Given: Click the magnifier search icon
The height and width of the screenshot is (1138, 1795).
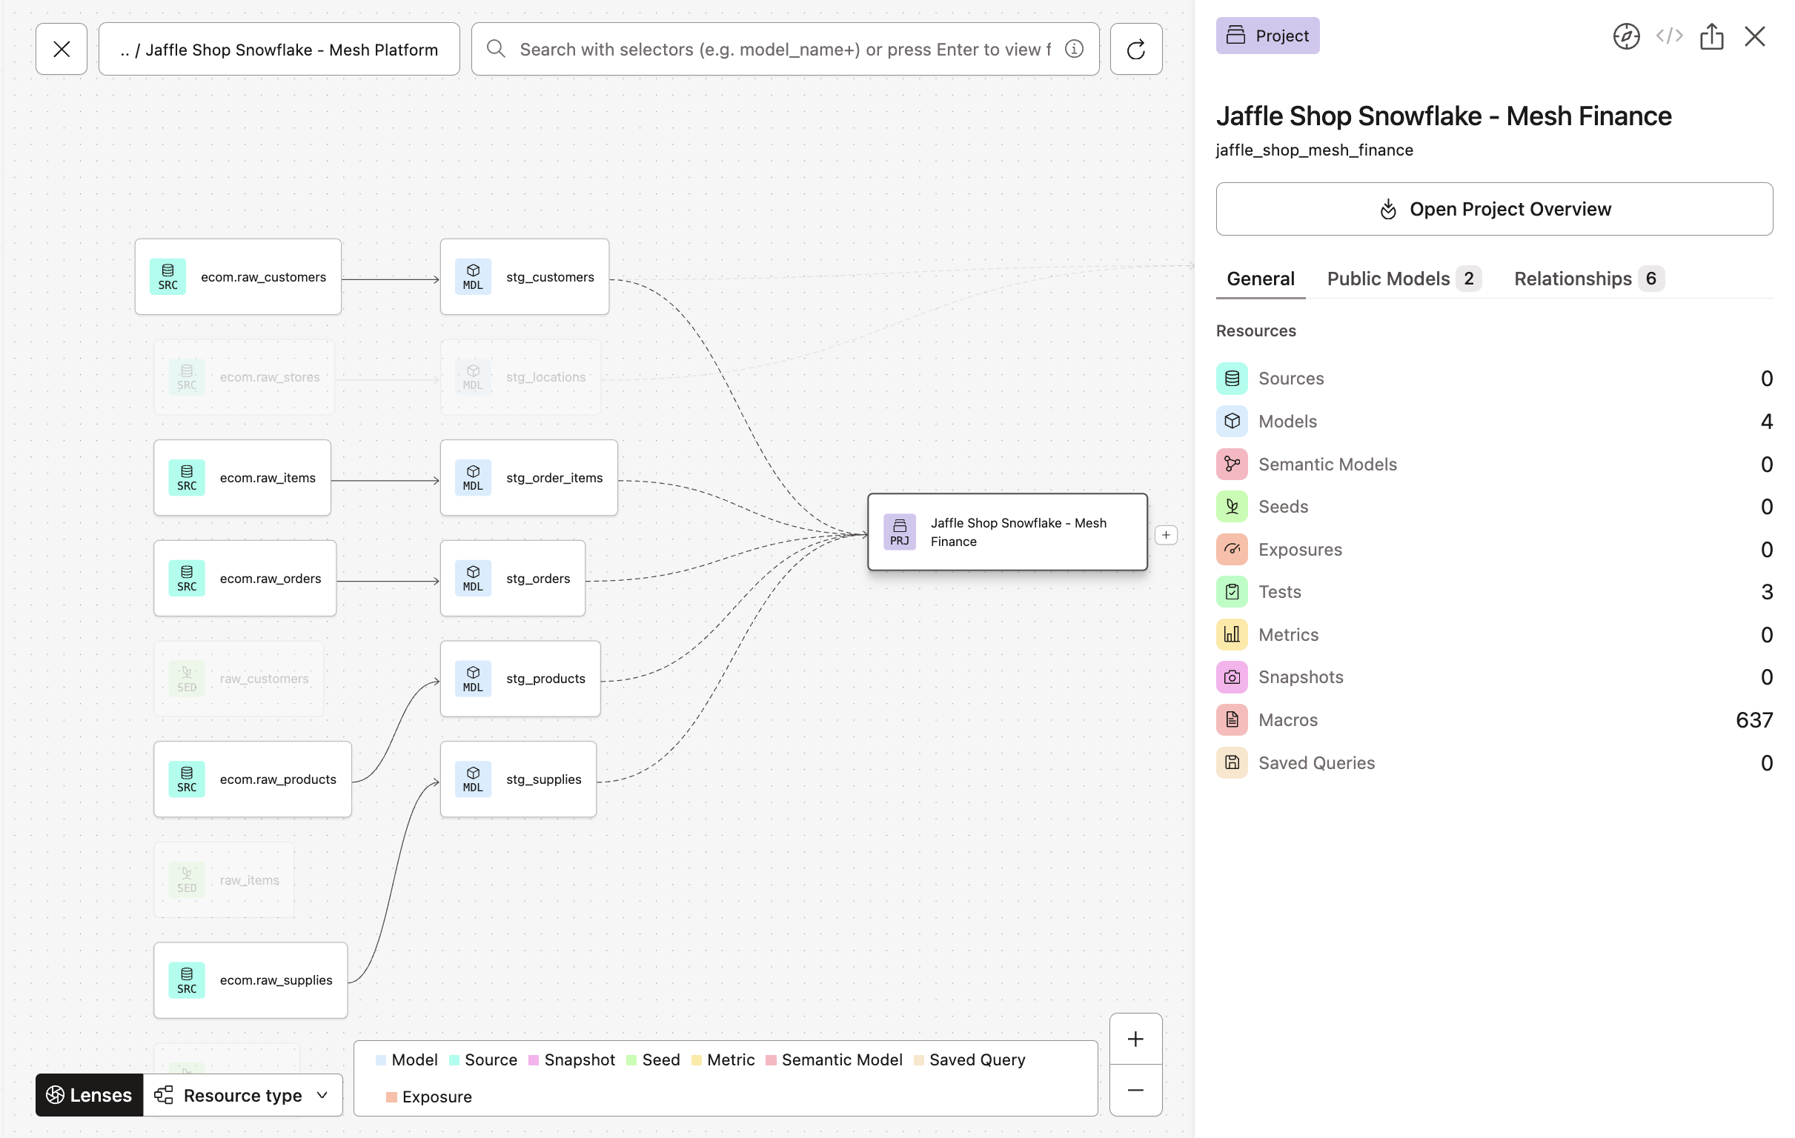Looking at the screenshot, I should click(x=496, y=49).
